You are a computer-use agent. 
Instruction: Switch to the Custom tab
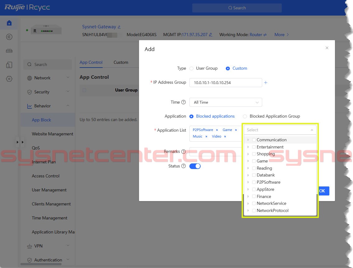pos(121,62)
